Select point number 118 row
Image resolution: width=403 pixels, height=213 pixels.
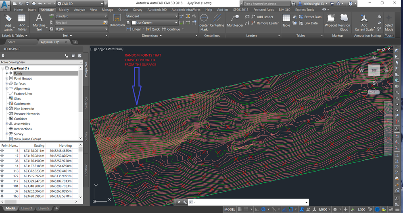(x=39, y=171)
